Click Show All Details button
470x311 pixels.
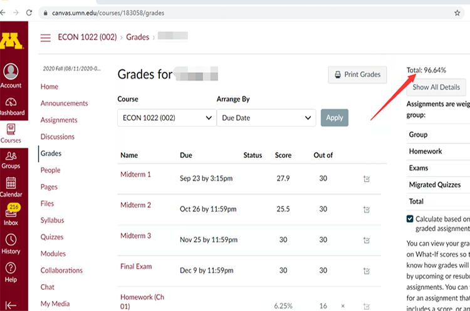[x=436, y=87]
